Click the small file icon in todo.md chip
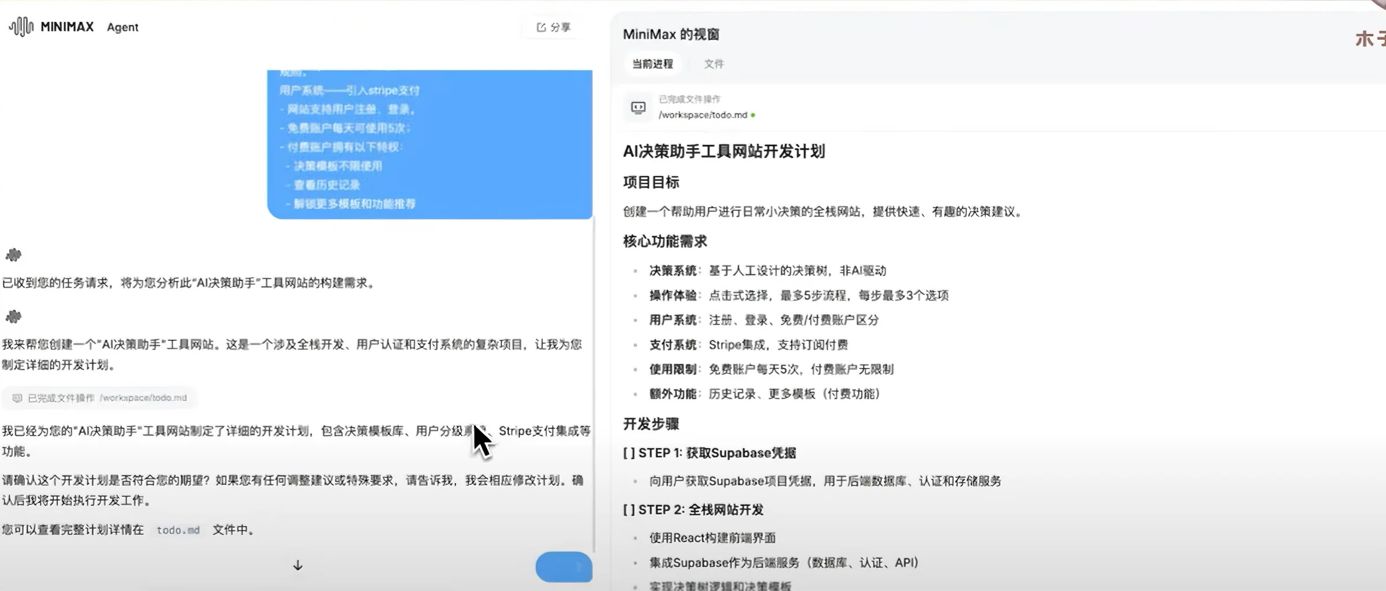1386x591 pixels. [x=17, y=398]
